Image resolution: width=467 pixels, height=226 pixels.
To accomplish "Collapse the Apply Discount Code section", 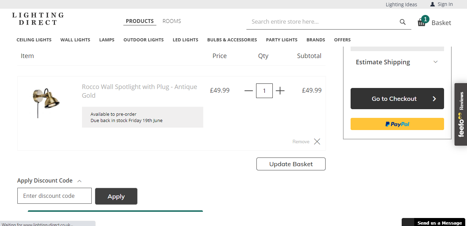I will 79,180.
